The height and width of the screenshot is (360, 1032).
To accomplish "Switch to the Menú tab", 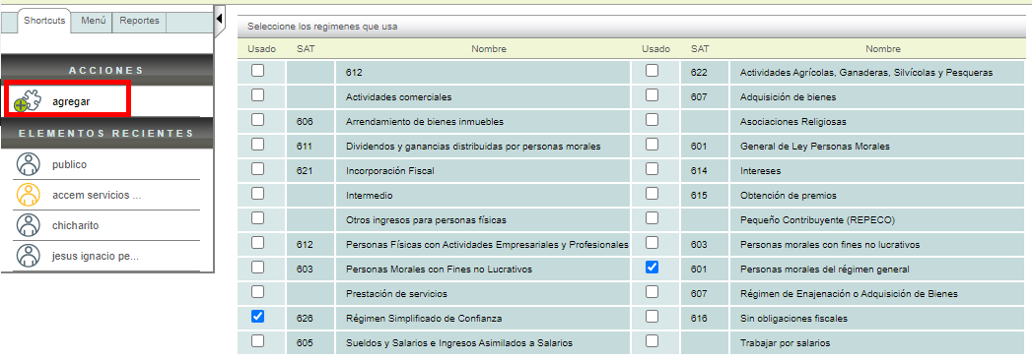I will coord(94,21).
